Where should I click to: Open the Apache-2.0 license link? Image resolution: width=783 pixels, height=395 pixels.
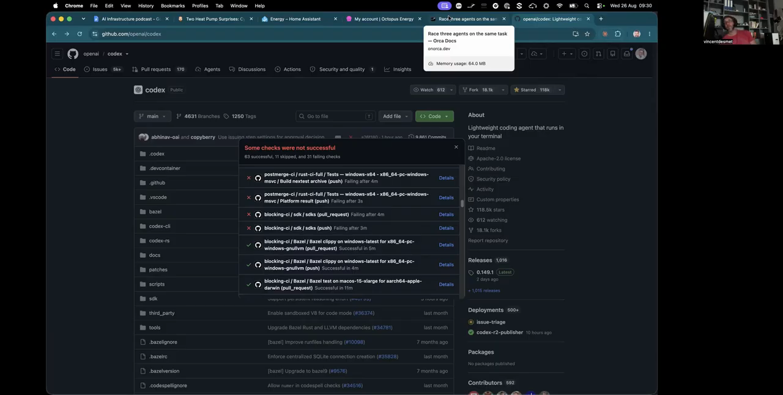click(499, 158)
